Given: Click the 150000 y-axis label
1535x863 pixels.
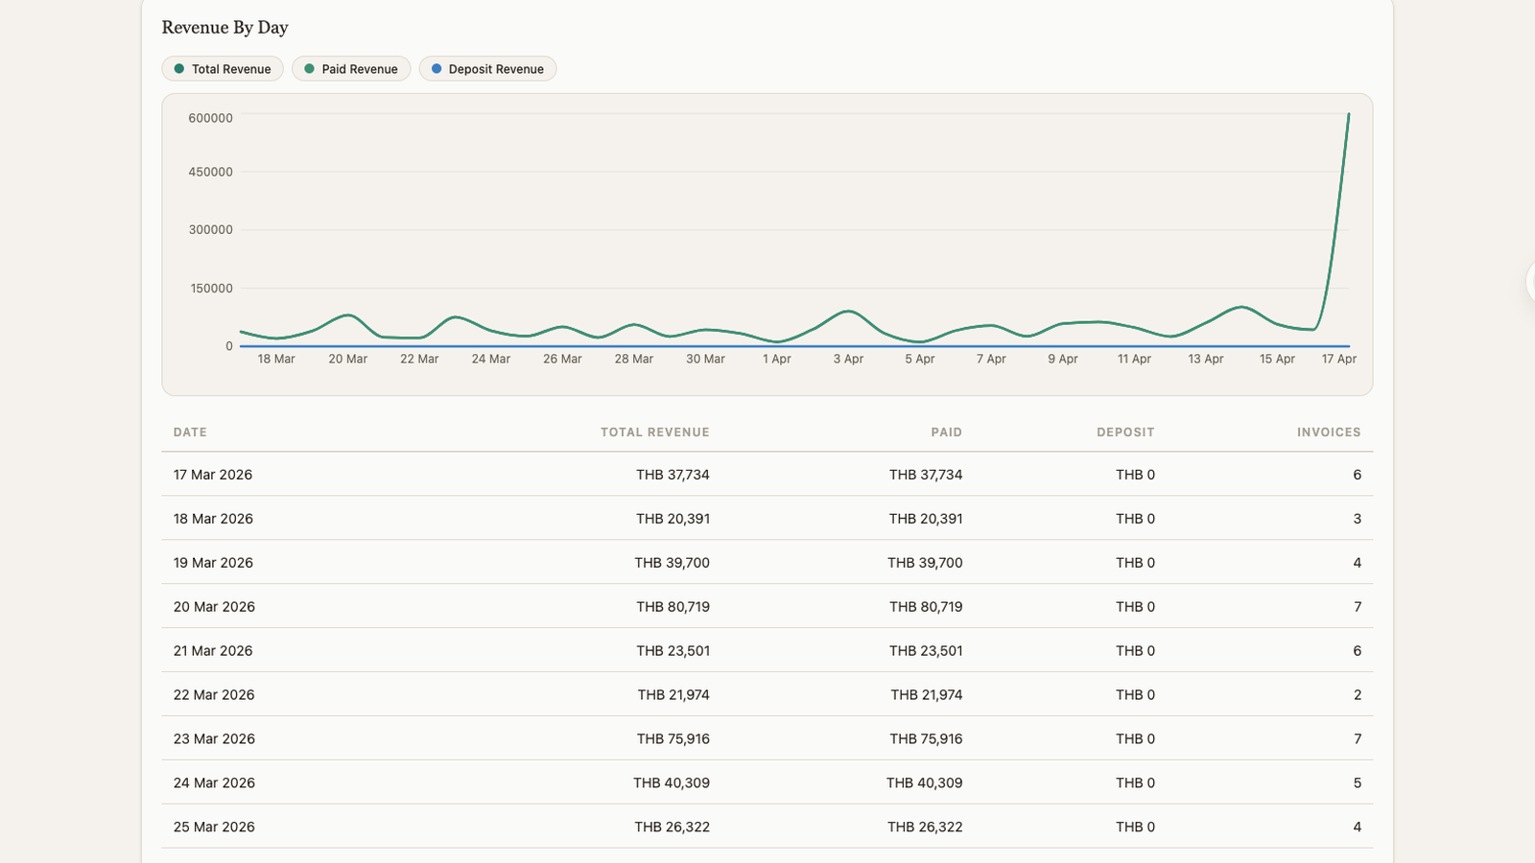Looking at the screenshot, I should [x=210, y=289].
